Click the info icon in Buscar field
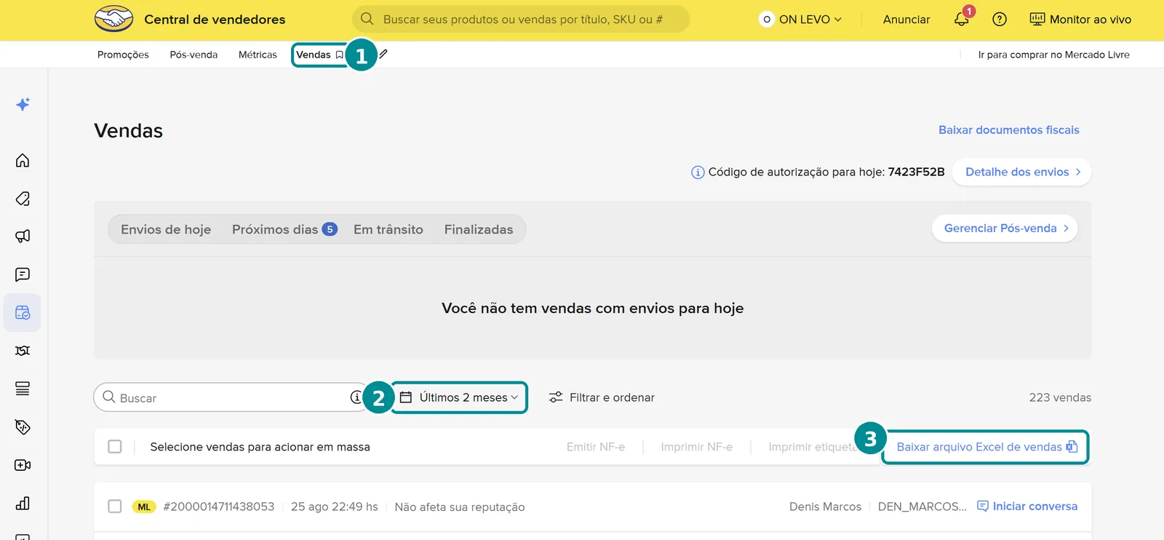The height and width of the screenshot is (540, 1164). pos(356,397)
